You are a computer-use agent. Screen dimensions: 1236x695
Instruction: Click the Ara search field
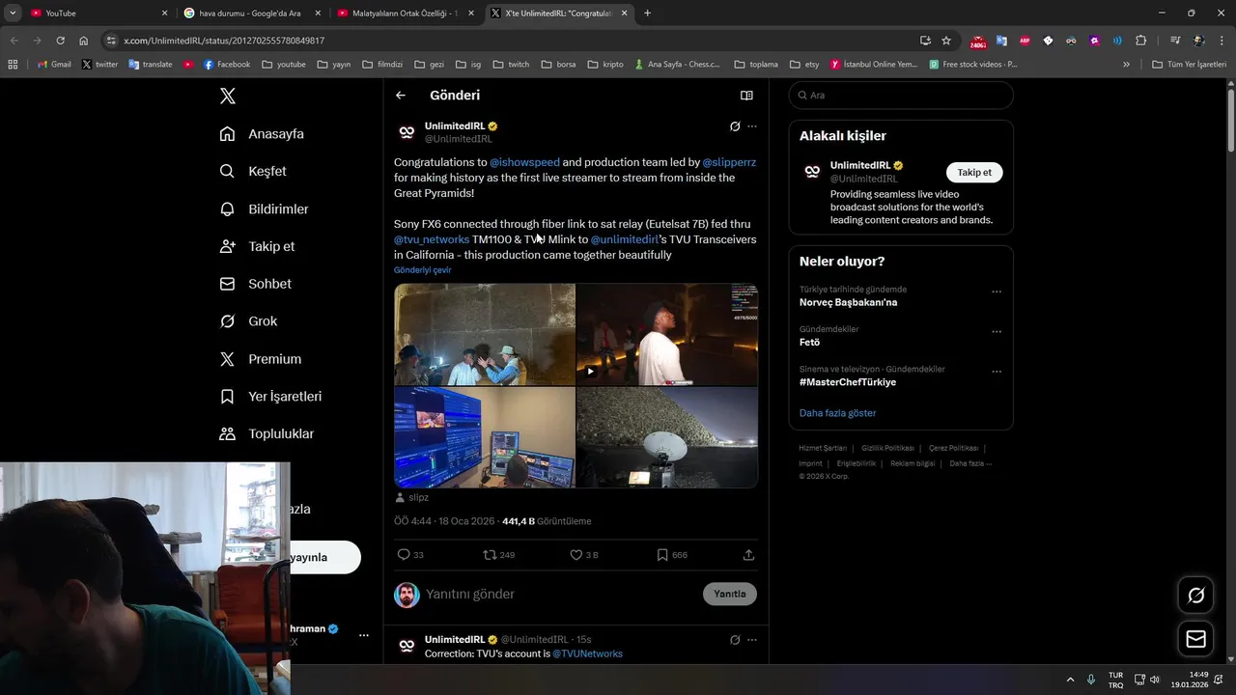901,96
